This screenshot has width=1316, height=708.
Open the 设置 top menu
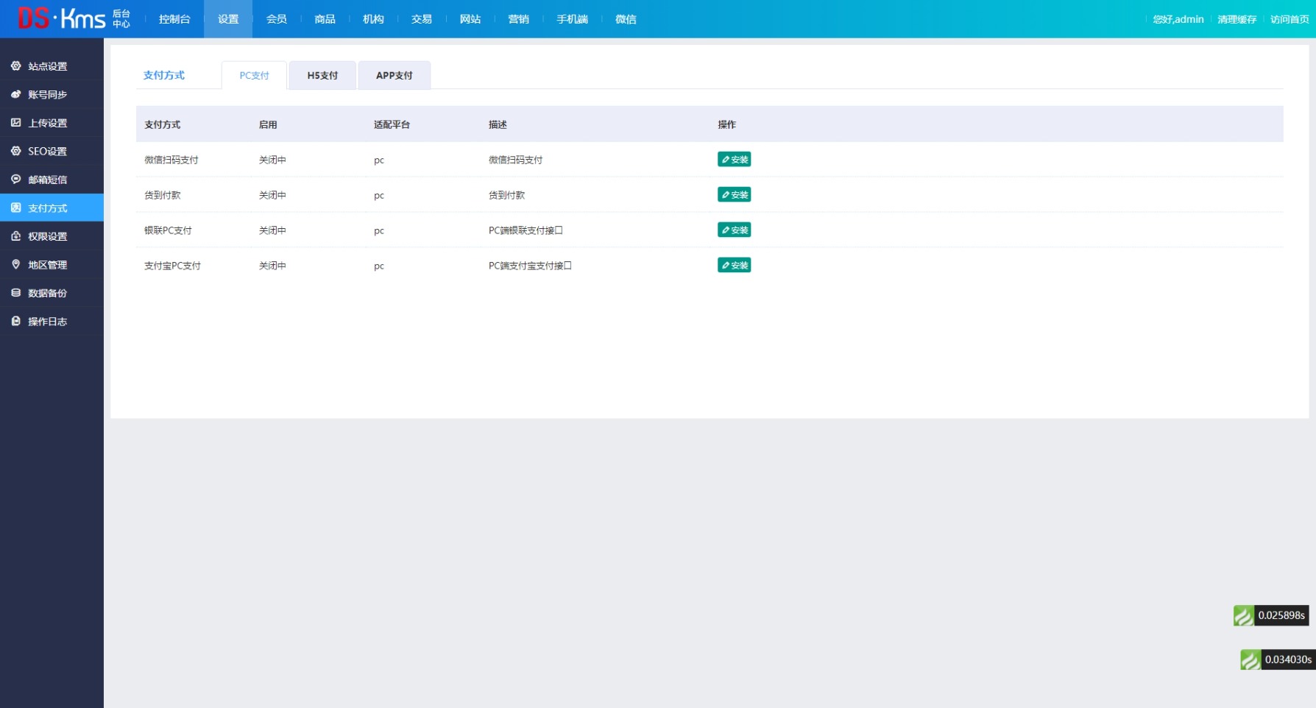(228, 19)
